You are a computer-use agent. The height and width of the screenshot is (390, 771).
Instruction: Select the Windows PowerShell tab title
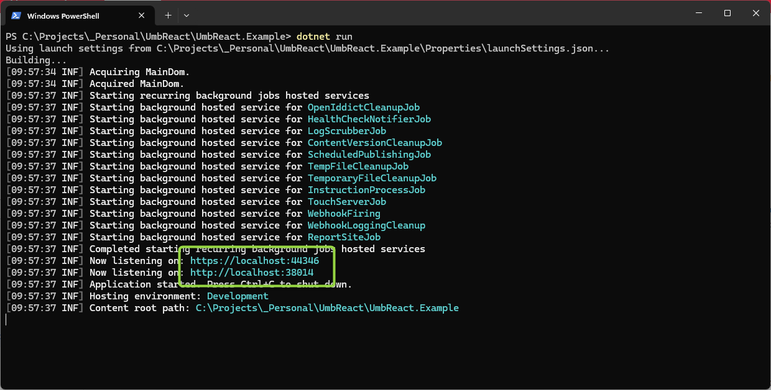click(x=63, y=16)
